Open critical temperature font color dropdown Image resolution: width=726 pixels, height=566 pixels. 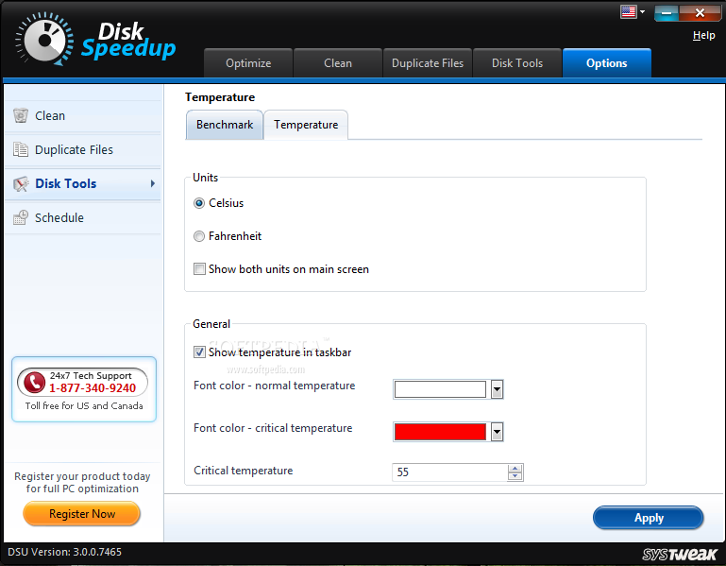tap(497, 432)
